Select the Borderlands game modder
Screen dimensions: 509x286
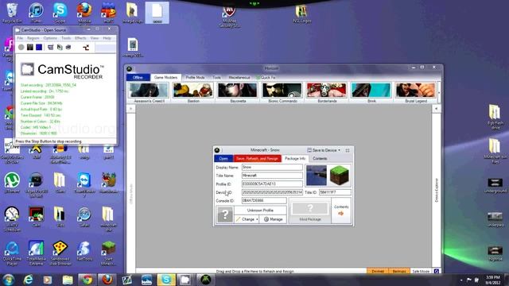327,92
